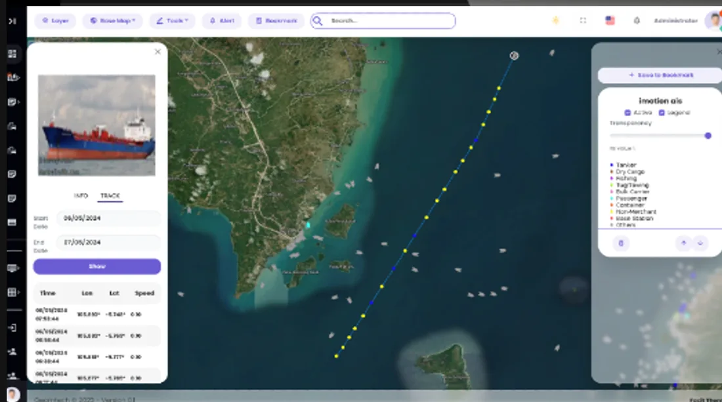722x402 pixels.
Task: Delete layer using trash icon in legend panel
Action: click(x=621, y=243)
